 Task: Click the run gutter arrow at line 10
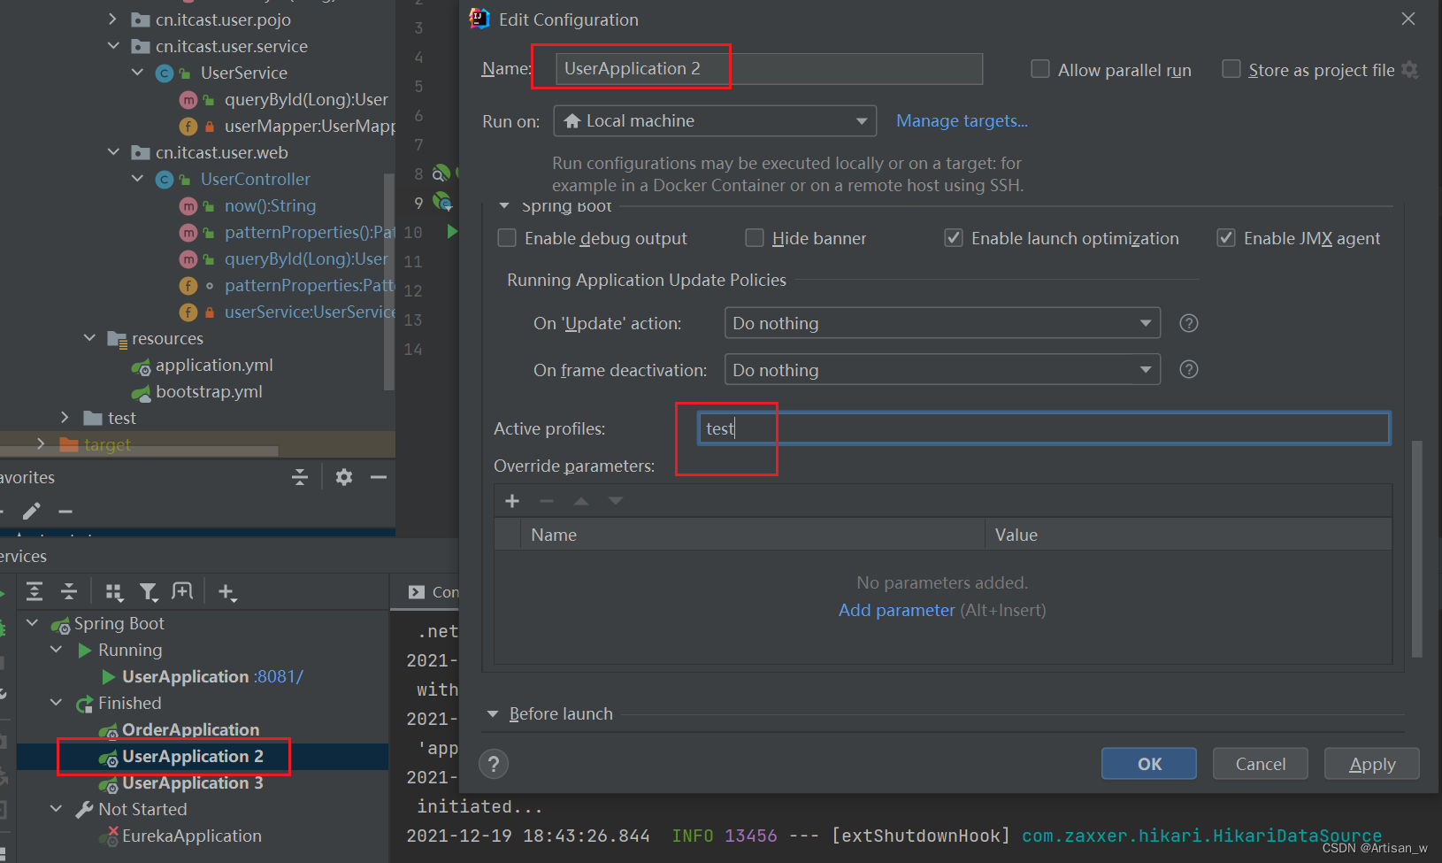pos(452,231)
